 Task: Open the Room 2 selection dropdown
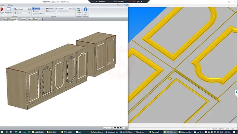click(x=22, y=13)
